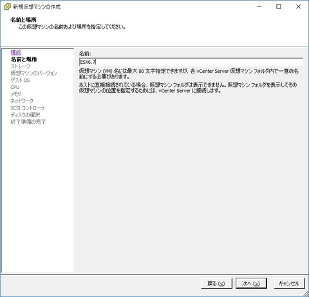Click the 戻る (<) back button

click(216, 283)
